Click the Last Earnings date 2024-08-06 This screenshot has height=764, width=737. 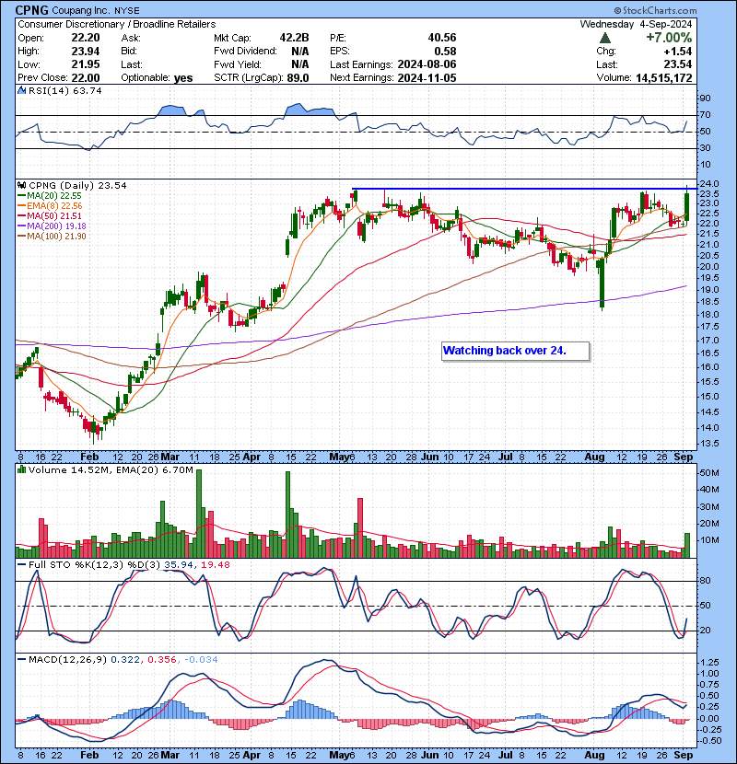tap(427, 64)
